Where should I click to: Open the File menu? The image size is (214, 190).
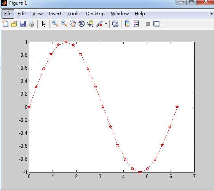click(8, 14)
